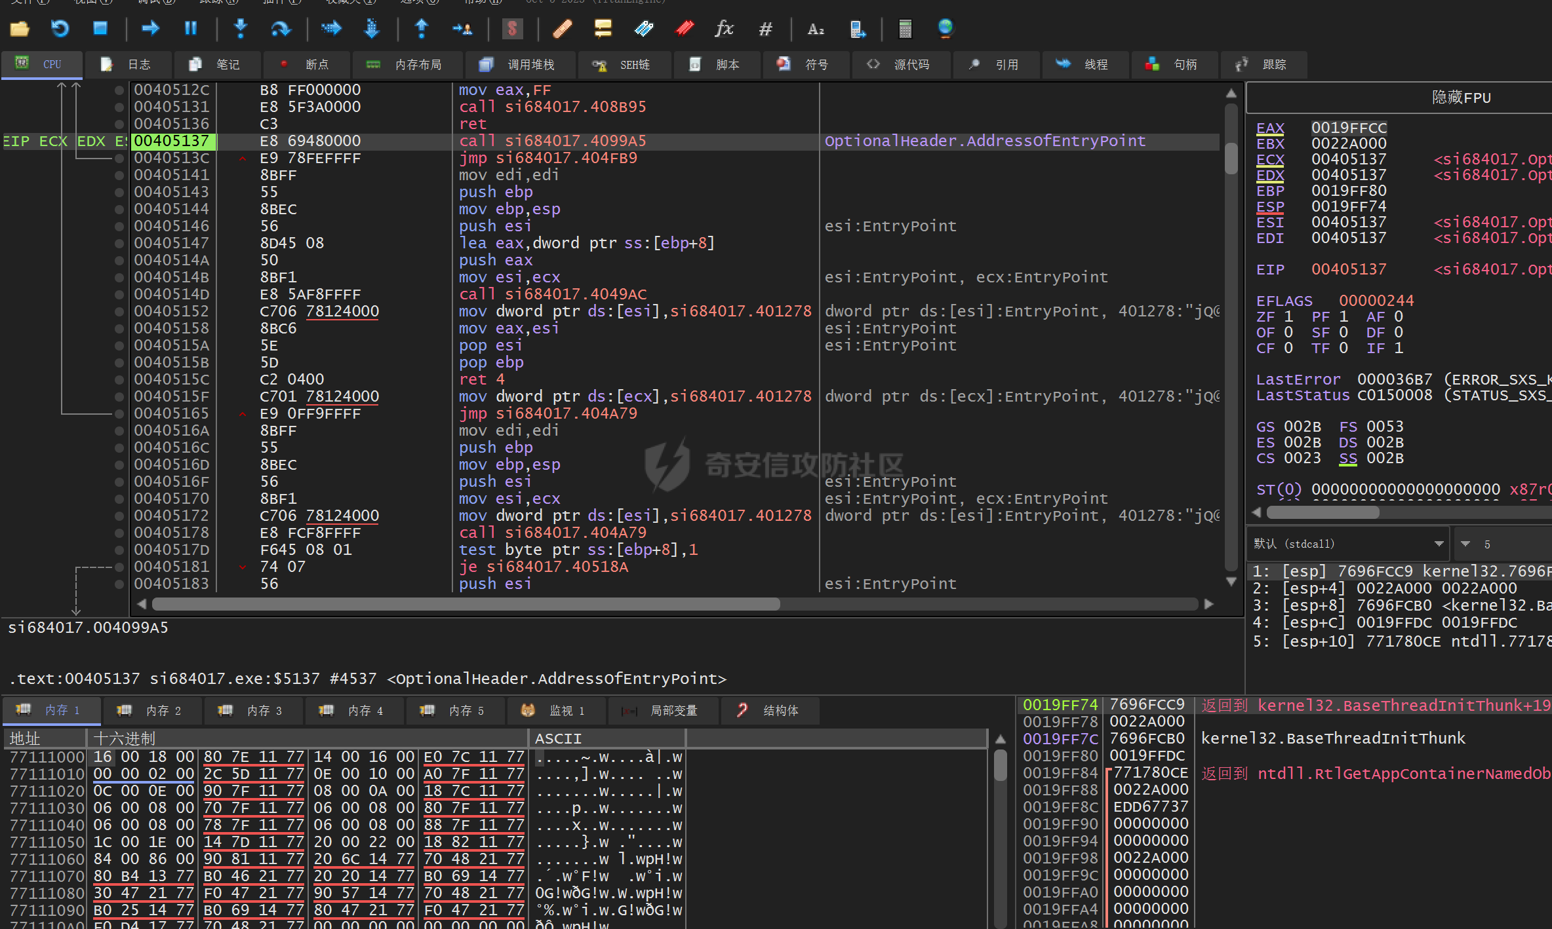This screenshot has height=929, width=1552.
Task: Click the EAX register label
Action: coord(1269,128)
